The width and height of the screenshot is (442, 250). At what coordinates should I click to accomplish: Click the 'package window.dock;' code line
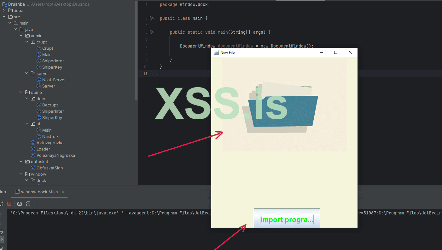[185, 5]
